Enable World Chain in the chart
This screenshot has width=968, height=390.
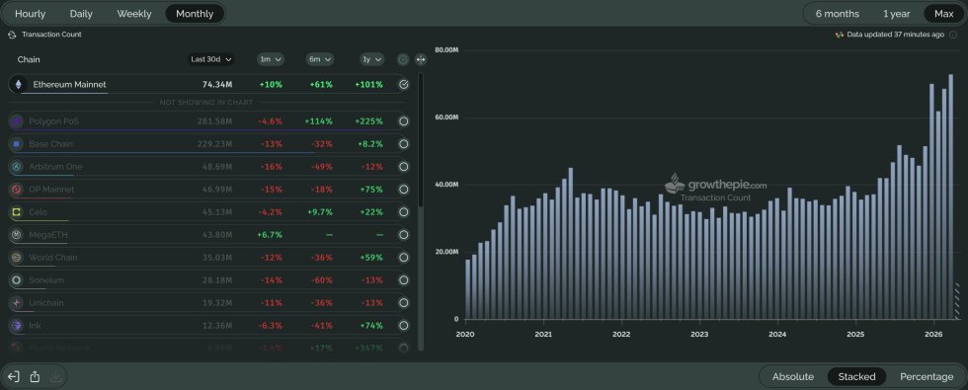coord(404,258)
